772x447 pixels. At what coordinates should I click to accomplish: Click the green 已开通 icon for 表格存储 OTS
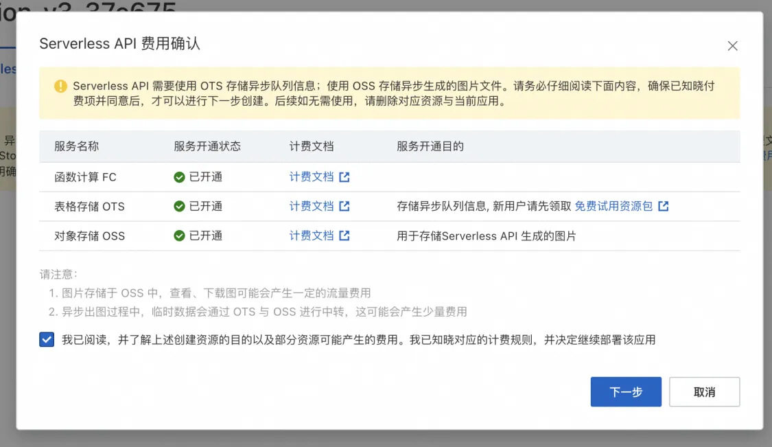tap(178, 207)
